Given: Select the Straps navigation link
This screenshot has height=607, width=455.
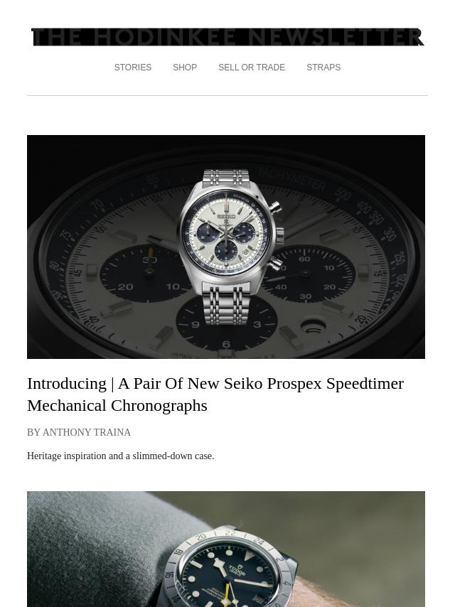Looking at the screenshot, I should click(323, 68).
